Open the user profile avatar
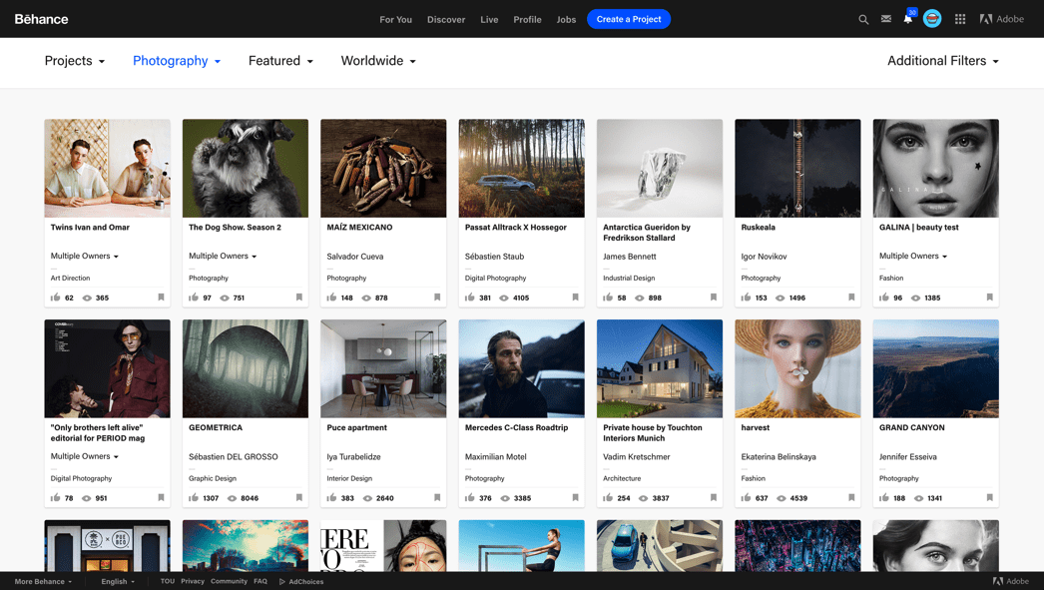Image resolution: width=1044 pixels, height=590 pixels. (932, 19)
